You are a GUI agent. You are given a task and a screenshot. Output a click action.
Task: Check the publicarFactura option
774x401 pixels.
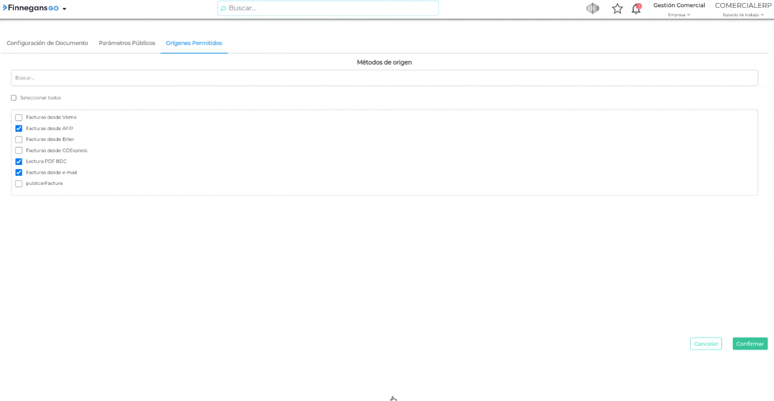[19, 184]
